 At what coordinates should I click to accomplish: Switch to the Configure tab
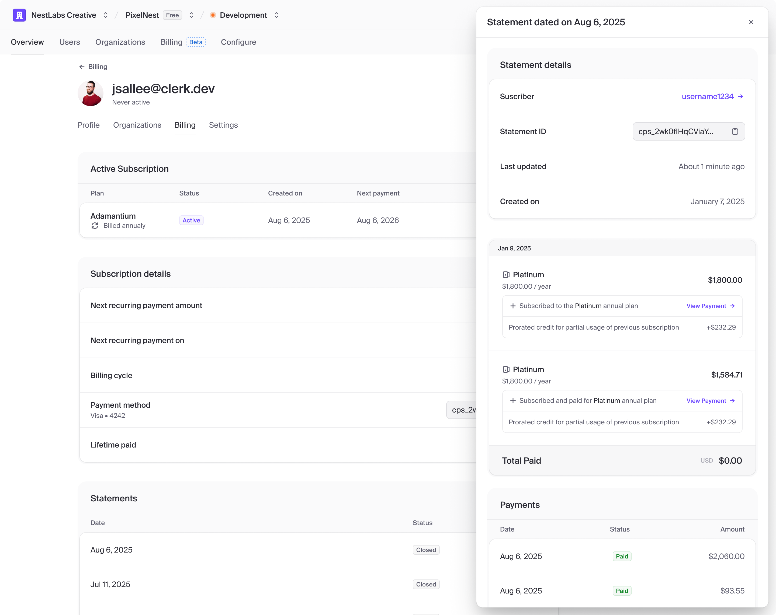click(x=239, y=42)
